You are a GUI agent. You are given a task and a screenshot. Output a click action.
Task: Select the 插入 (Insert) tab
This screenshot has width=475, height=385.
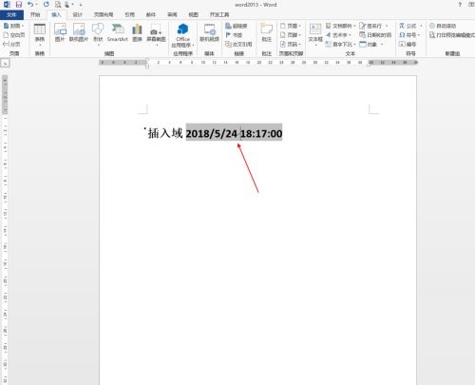click(x=56, y=14)
